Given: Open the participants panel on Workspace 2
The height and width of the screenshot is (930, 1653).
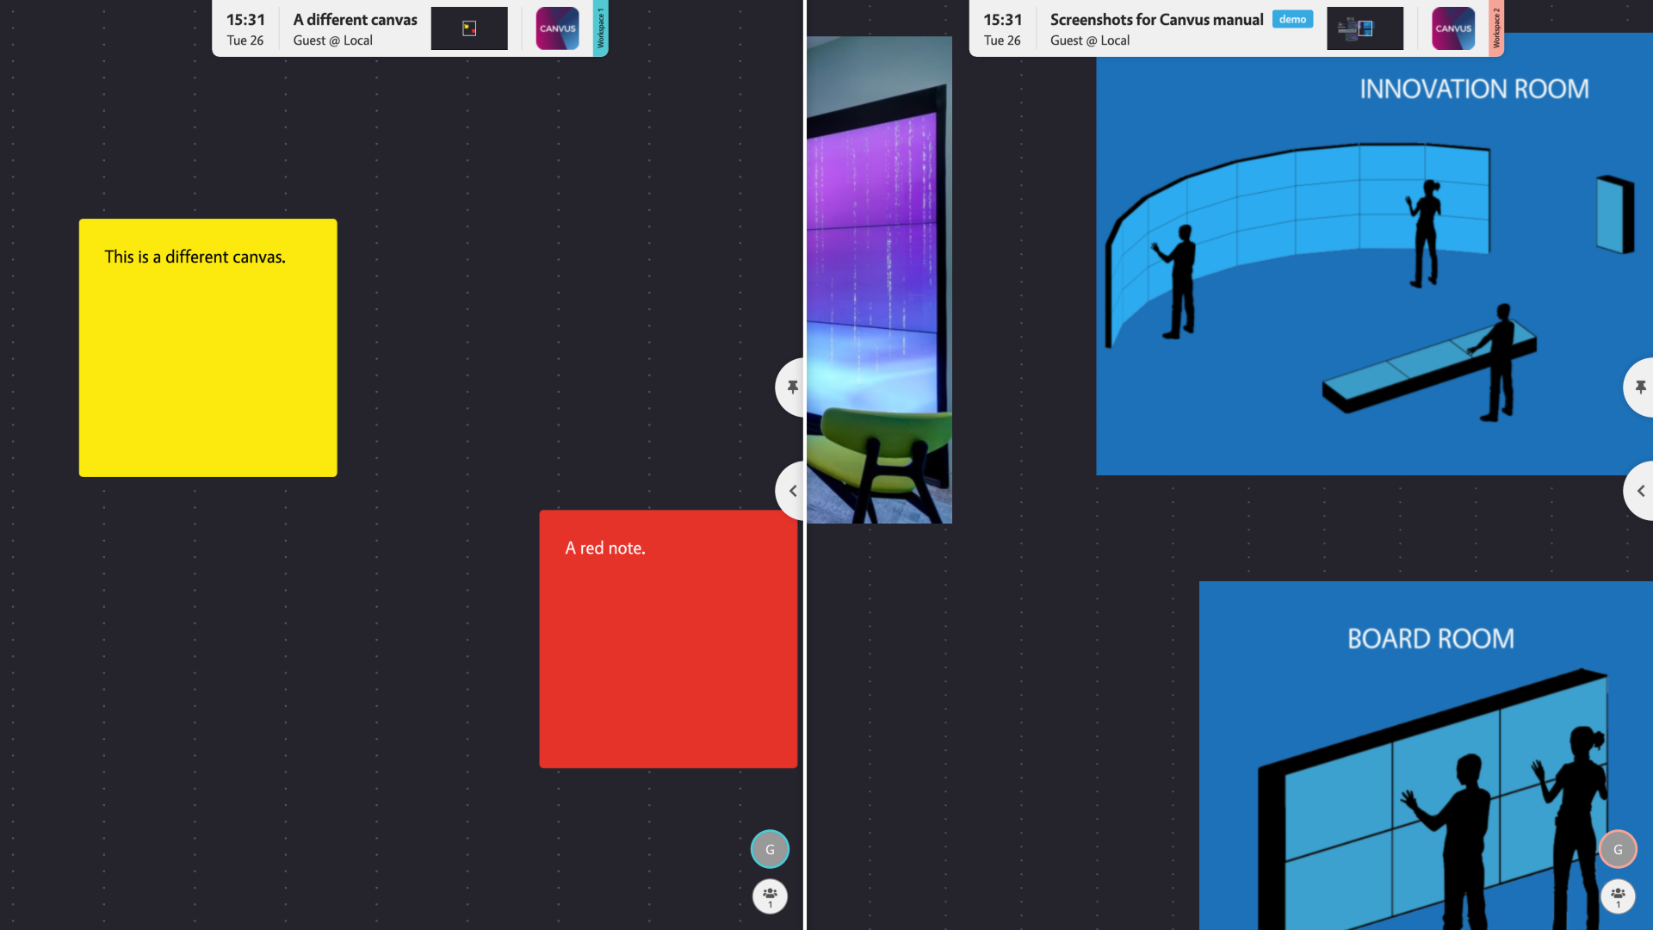Looking at the screenshot, I should 1617,896.
